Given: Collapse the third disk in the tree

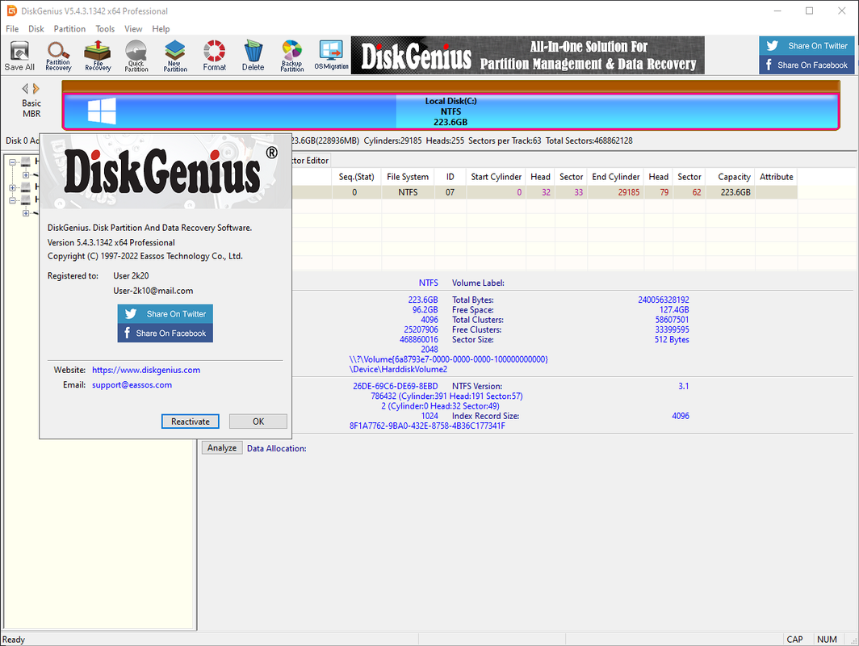Looking at the screenshot, I should pyautogui.click(x=12, y=200).
